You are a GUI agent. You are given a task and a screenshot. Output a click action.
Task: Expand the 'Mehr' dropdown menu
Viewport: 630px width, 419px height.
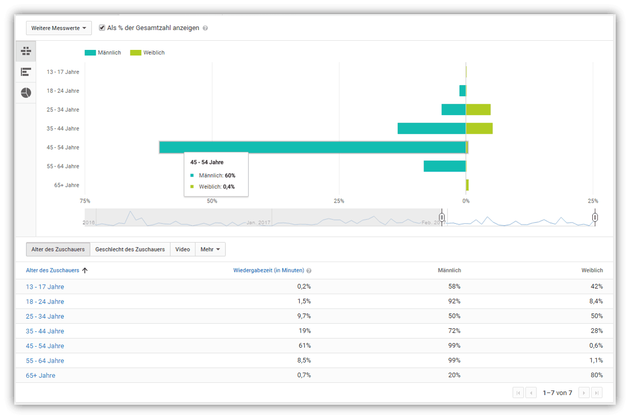(210, 249)
